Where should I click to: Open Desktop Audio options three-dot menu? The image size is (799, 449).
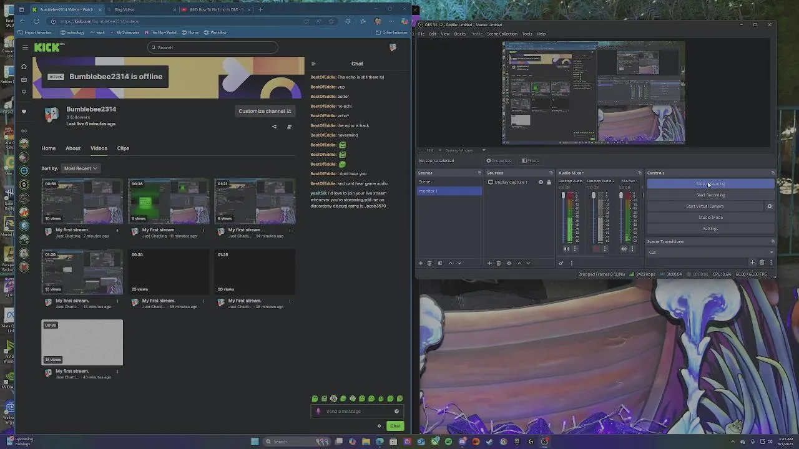tap(575, 249)
